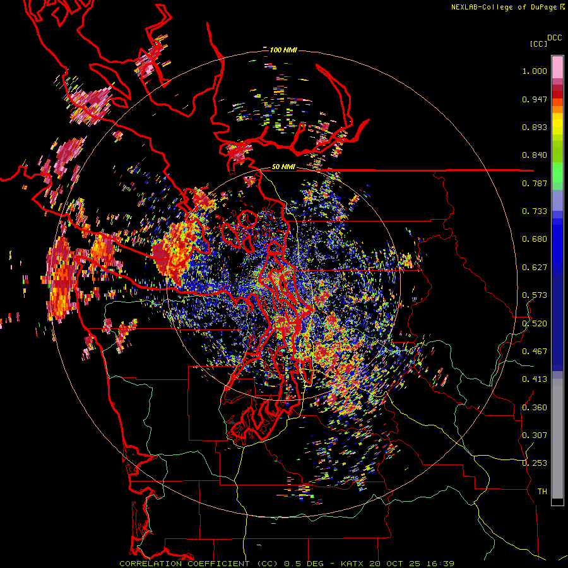Click the 16:39 timestamp in caption
This screenshot has height=568, width=568.
click(441, 564)
